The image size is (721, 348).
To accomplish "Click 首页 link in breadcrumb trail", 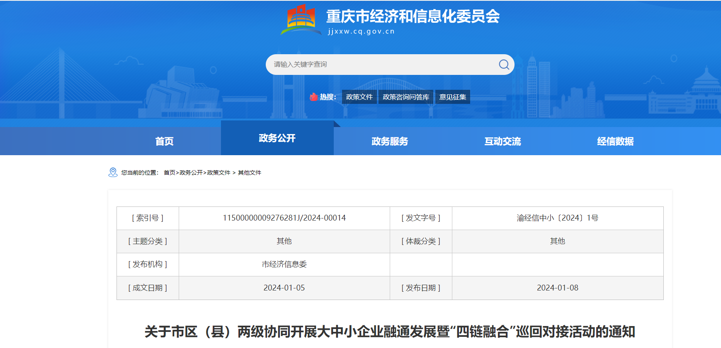I will pyautogui.click(x=169, y=173).
